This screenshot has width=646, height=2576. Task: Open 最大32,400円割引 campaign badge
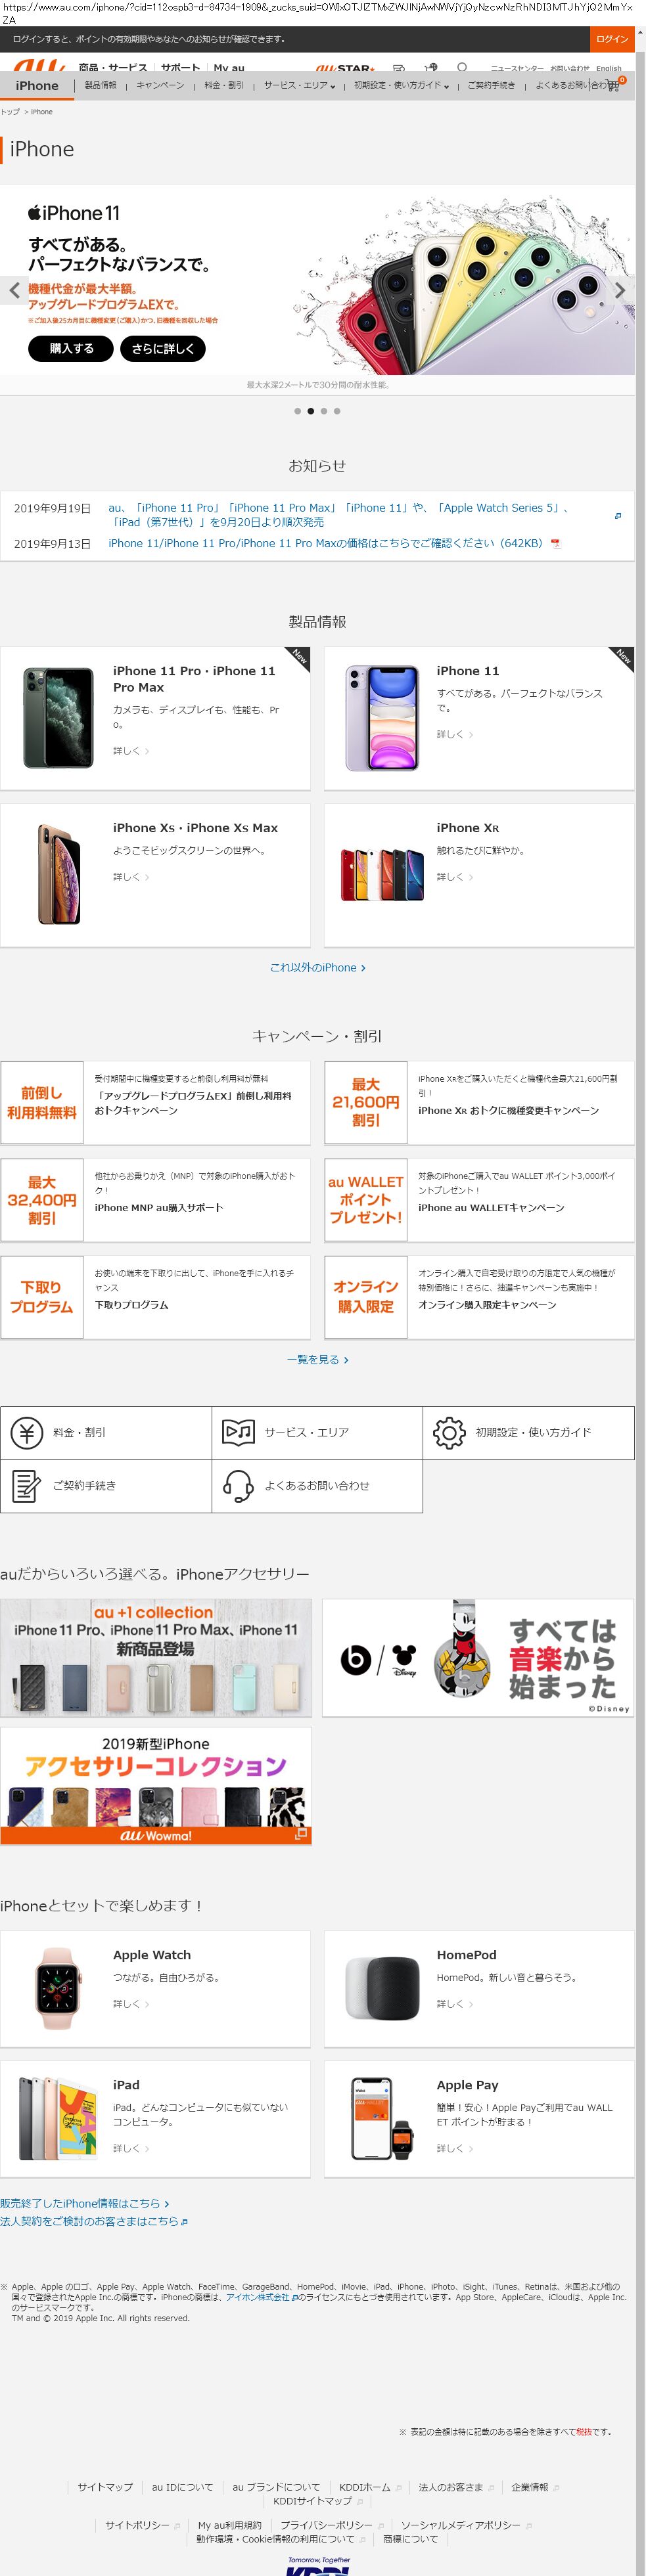click(42, 1200)
